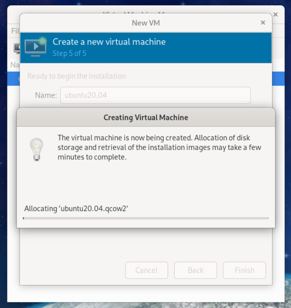The image size is (291, 308).
Task: Click the 'Name:' label
Action: 46,95
